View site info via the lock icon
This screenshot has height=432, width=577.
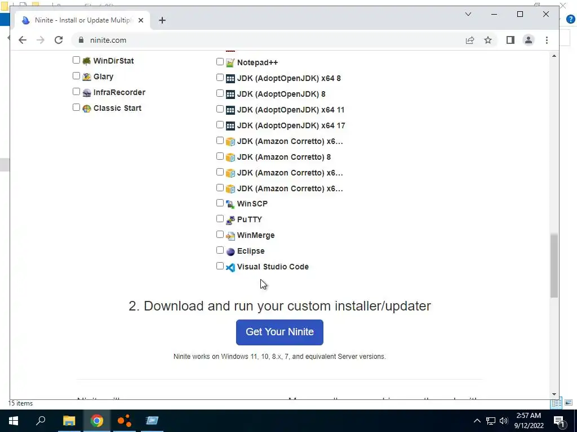pyautogui.click(x=81, y=40)
